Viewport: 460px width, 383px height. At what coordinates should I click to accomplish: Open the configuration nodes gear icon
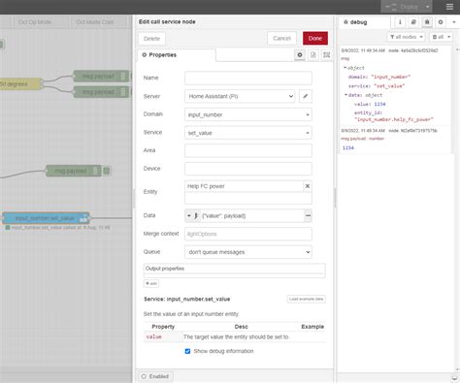pyautogui.click(x=441, y=22)
